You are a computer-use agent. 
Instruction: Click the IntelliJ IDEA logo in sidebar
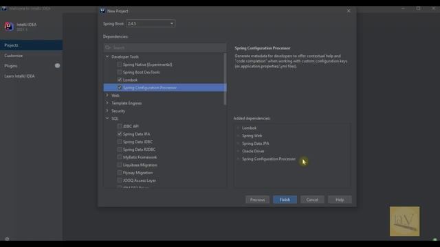point(9,27)
